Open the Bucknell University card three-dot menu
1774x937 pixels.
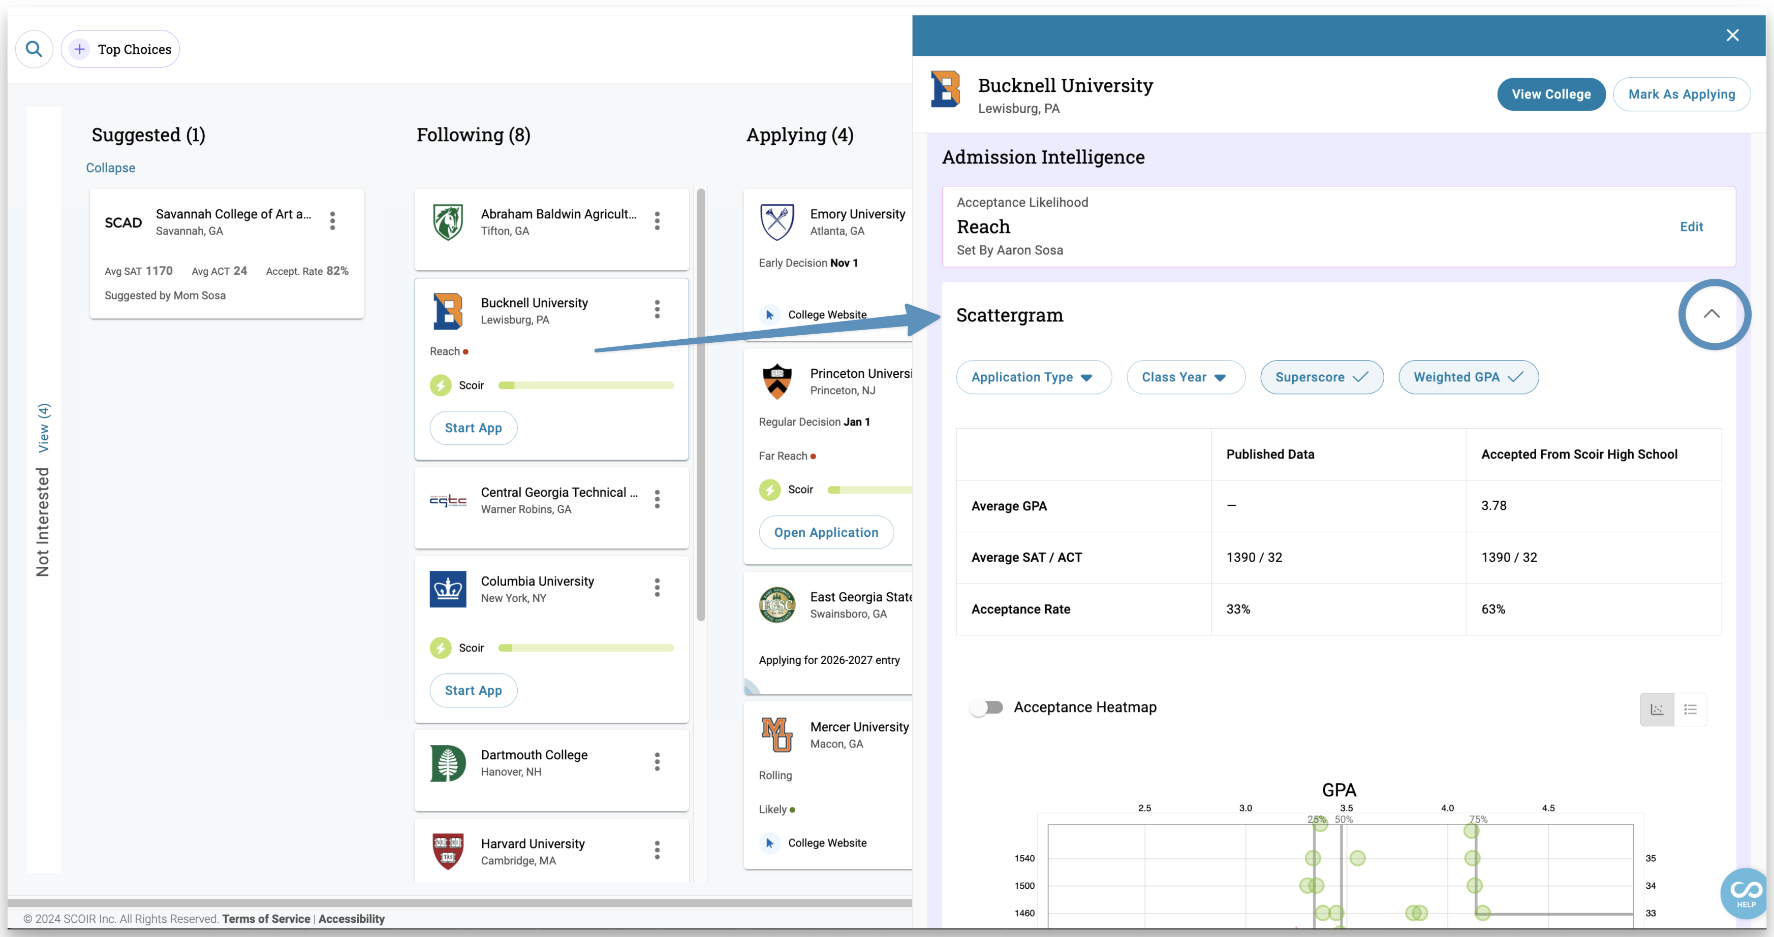tap(657, 310)
